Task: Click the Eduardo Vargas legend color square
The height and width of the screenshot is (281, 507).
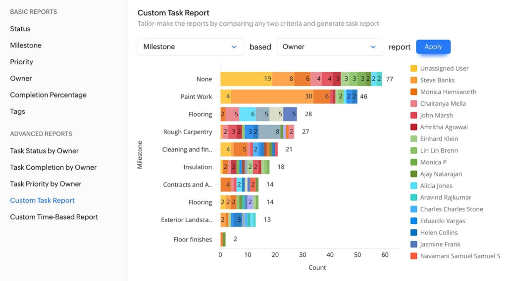Action: 414,221
